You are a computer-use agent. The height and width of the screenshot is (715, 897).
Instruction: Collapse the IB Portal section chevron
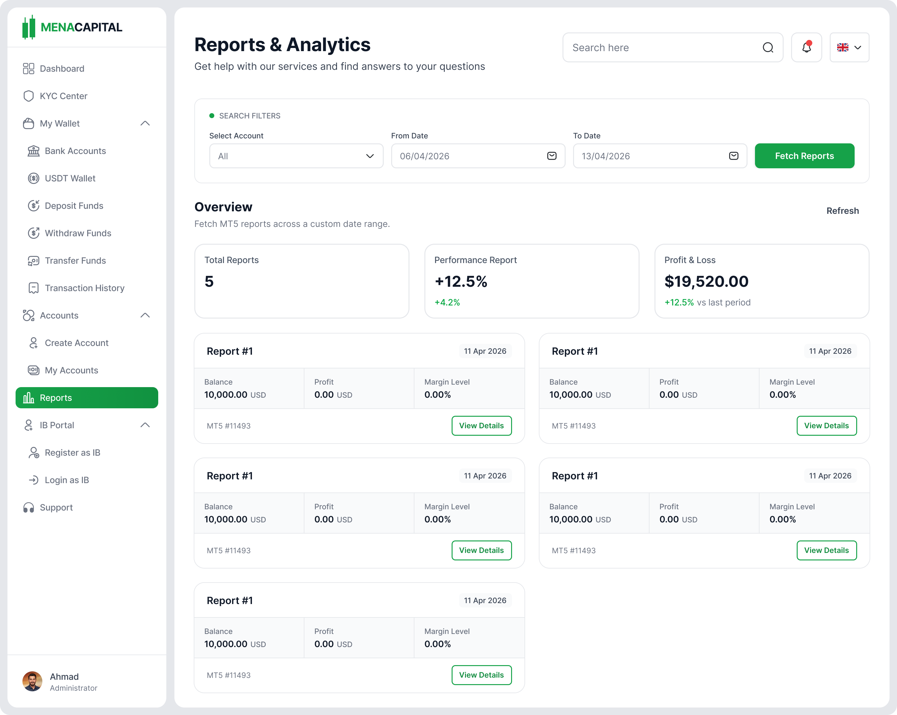pos(145,425)
